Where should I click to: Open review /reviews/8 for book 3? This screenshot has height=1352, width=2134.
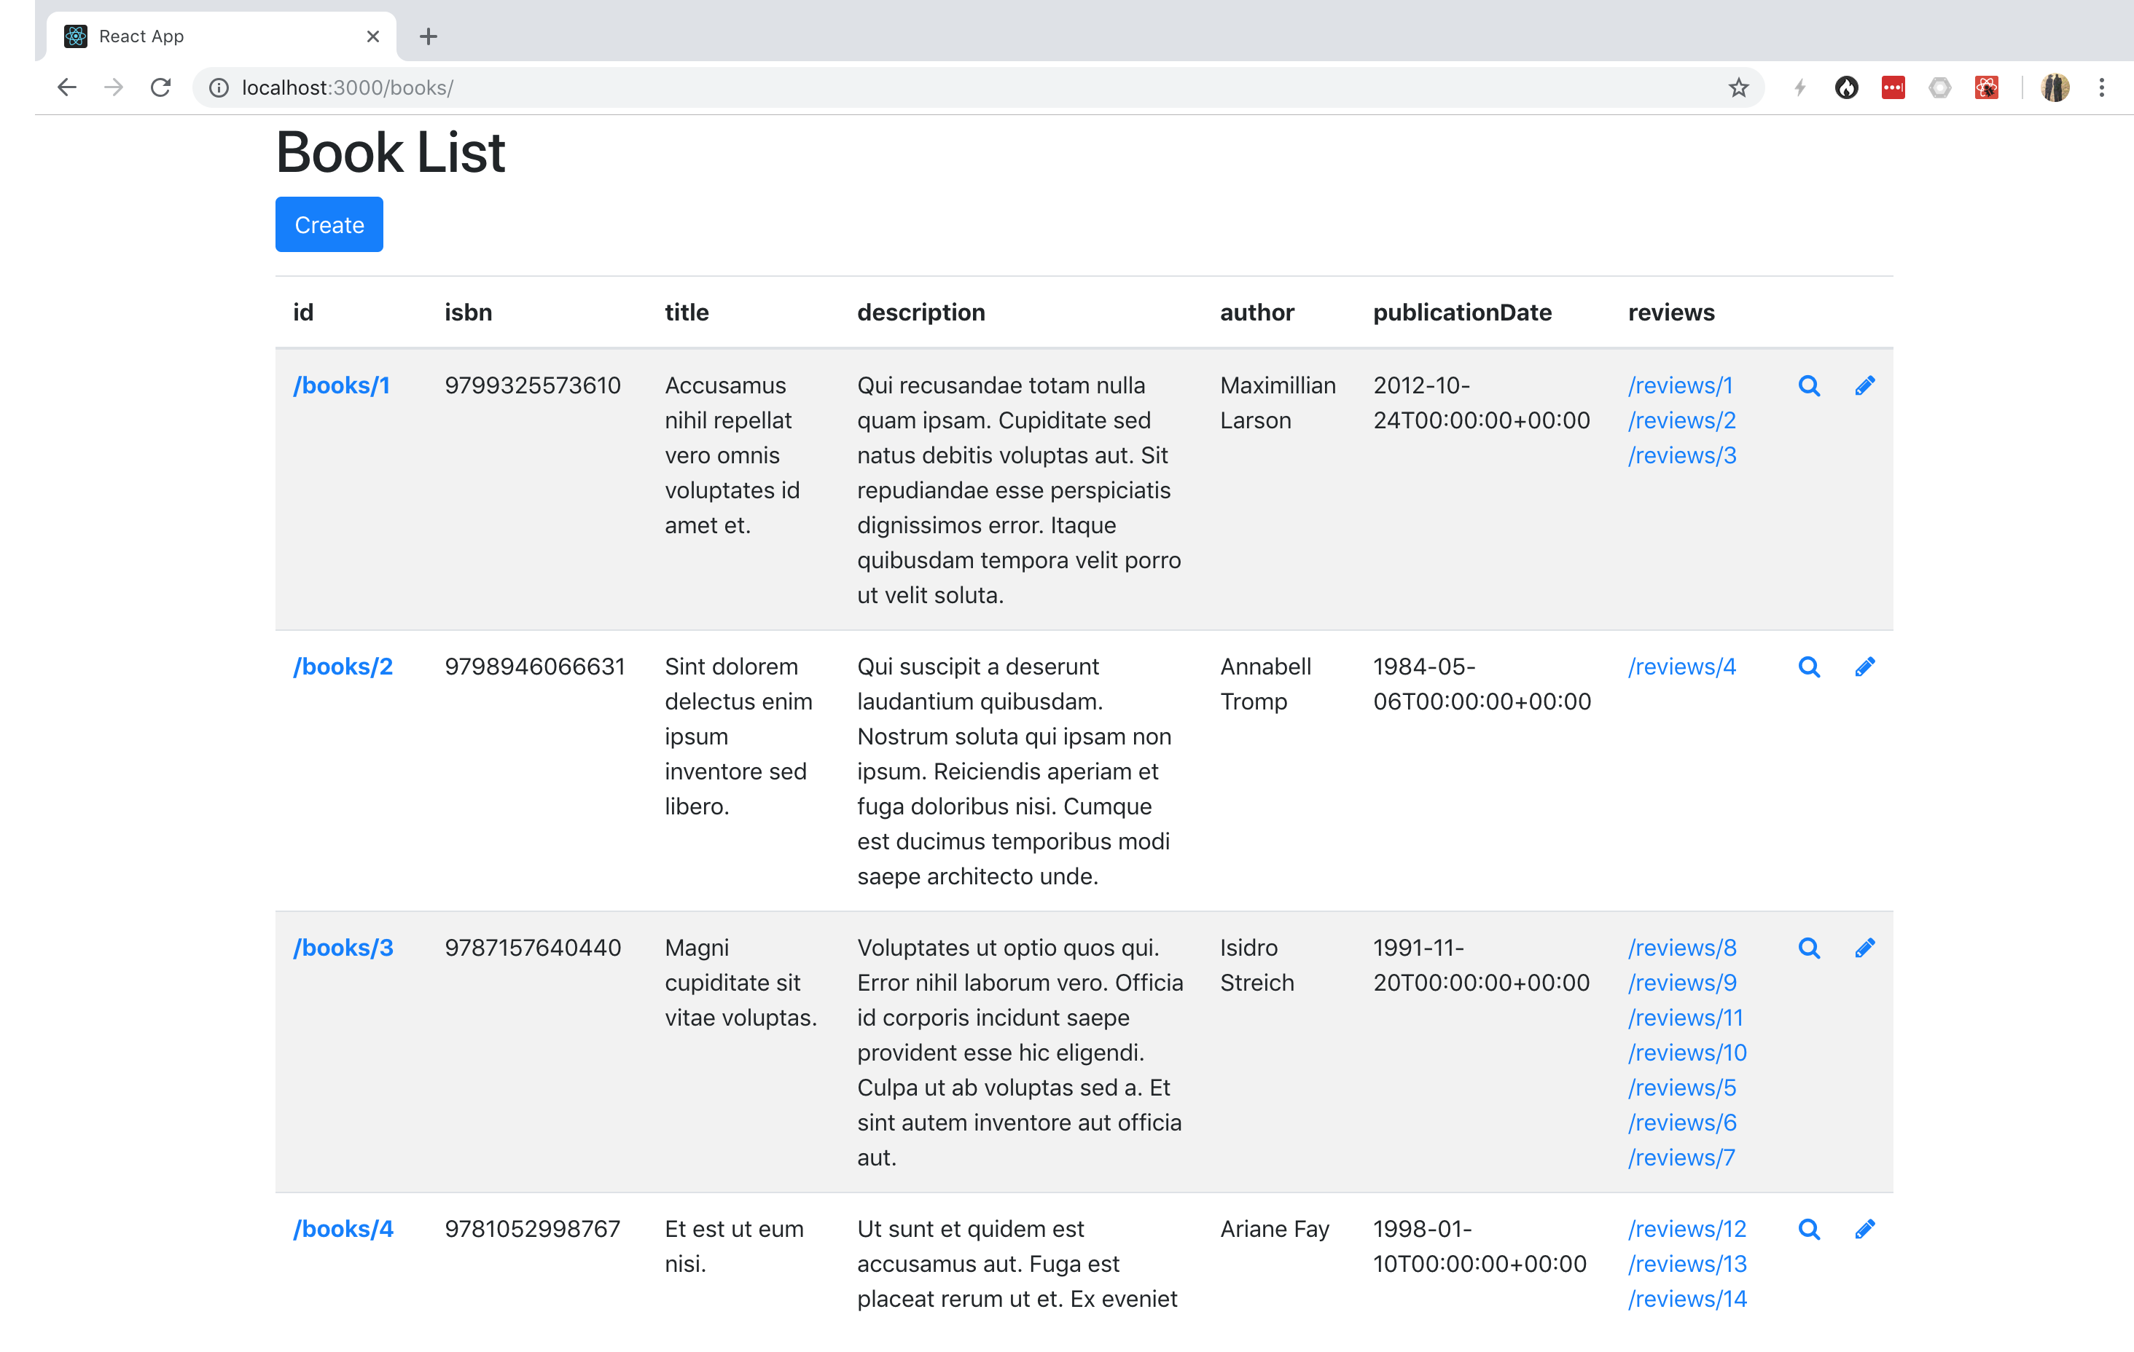click(x=1681, y=947)
